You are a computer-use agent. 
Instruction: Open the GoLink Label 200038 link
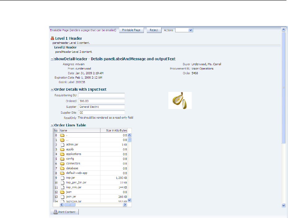click(x=80, y=82)
